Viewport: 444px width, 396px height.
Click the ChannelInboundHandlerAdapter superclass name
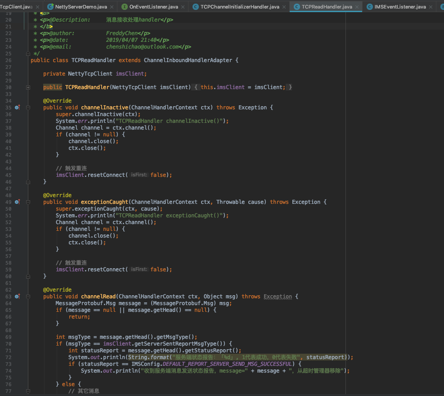188,60
